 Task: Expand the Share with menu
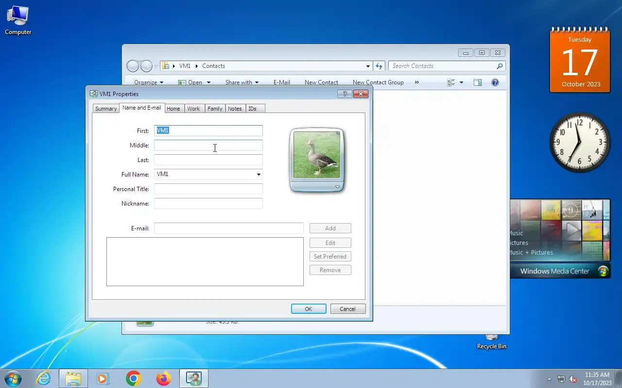tap(242, 82)
